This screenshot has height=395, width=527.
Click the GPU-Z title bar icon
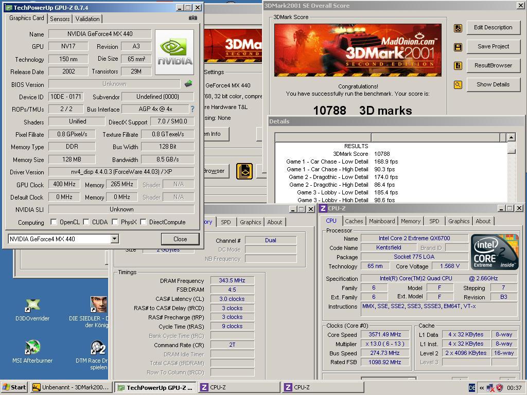click(x=9, y=7)
